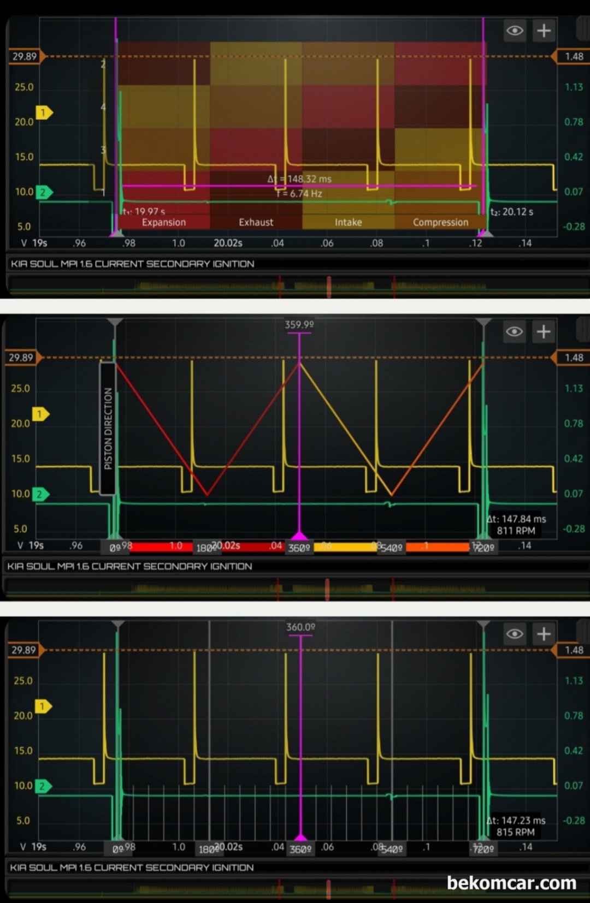Select green channel 2 marker in bottom panel
The width and height of the screenshot is (590, 903).
pyautogui.click(x=43, y=786)
